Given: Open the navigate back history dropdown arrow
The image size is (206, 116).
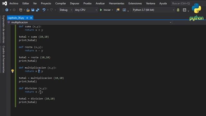Looking at the screenshot, I should (x=11, y=10).
